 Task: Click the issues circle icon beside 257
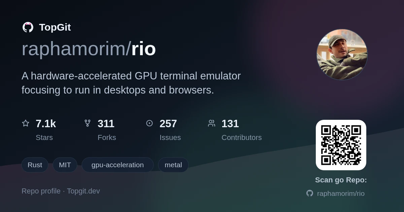coord(149,123)
